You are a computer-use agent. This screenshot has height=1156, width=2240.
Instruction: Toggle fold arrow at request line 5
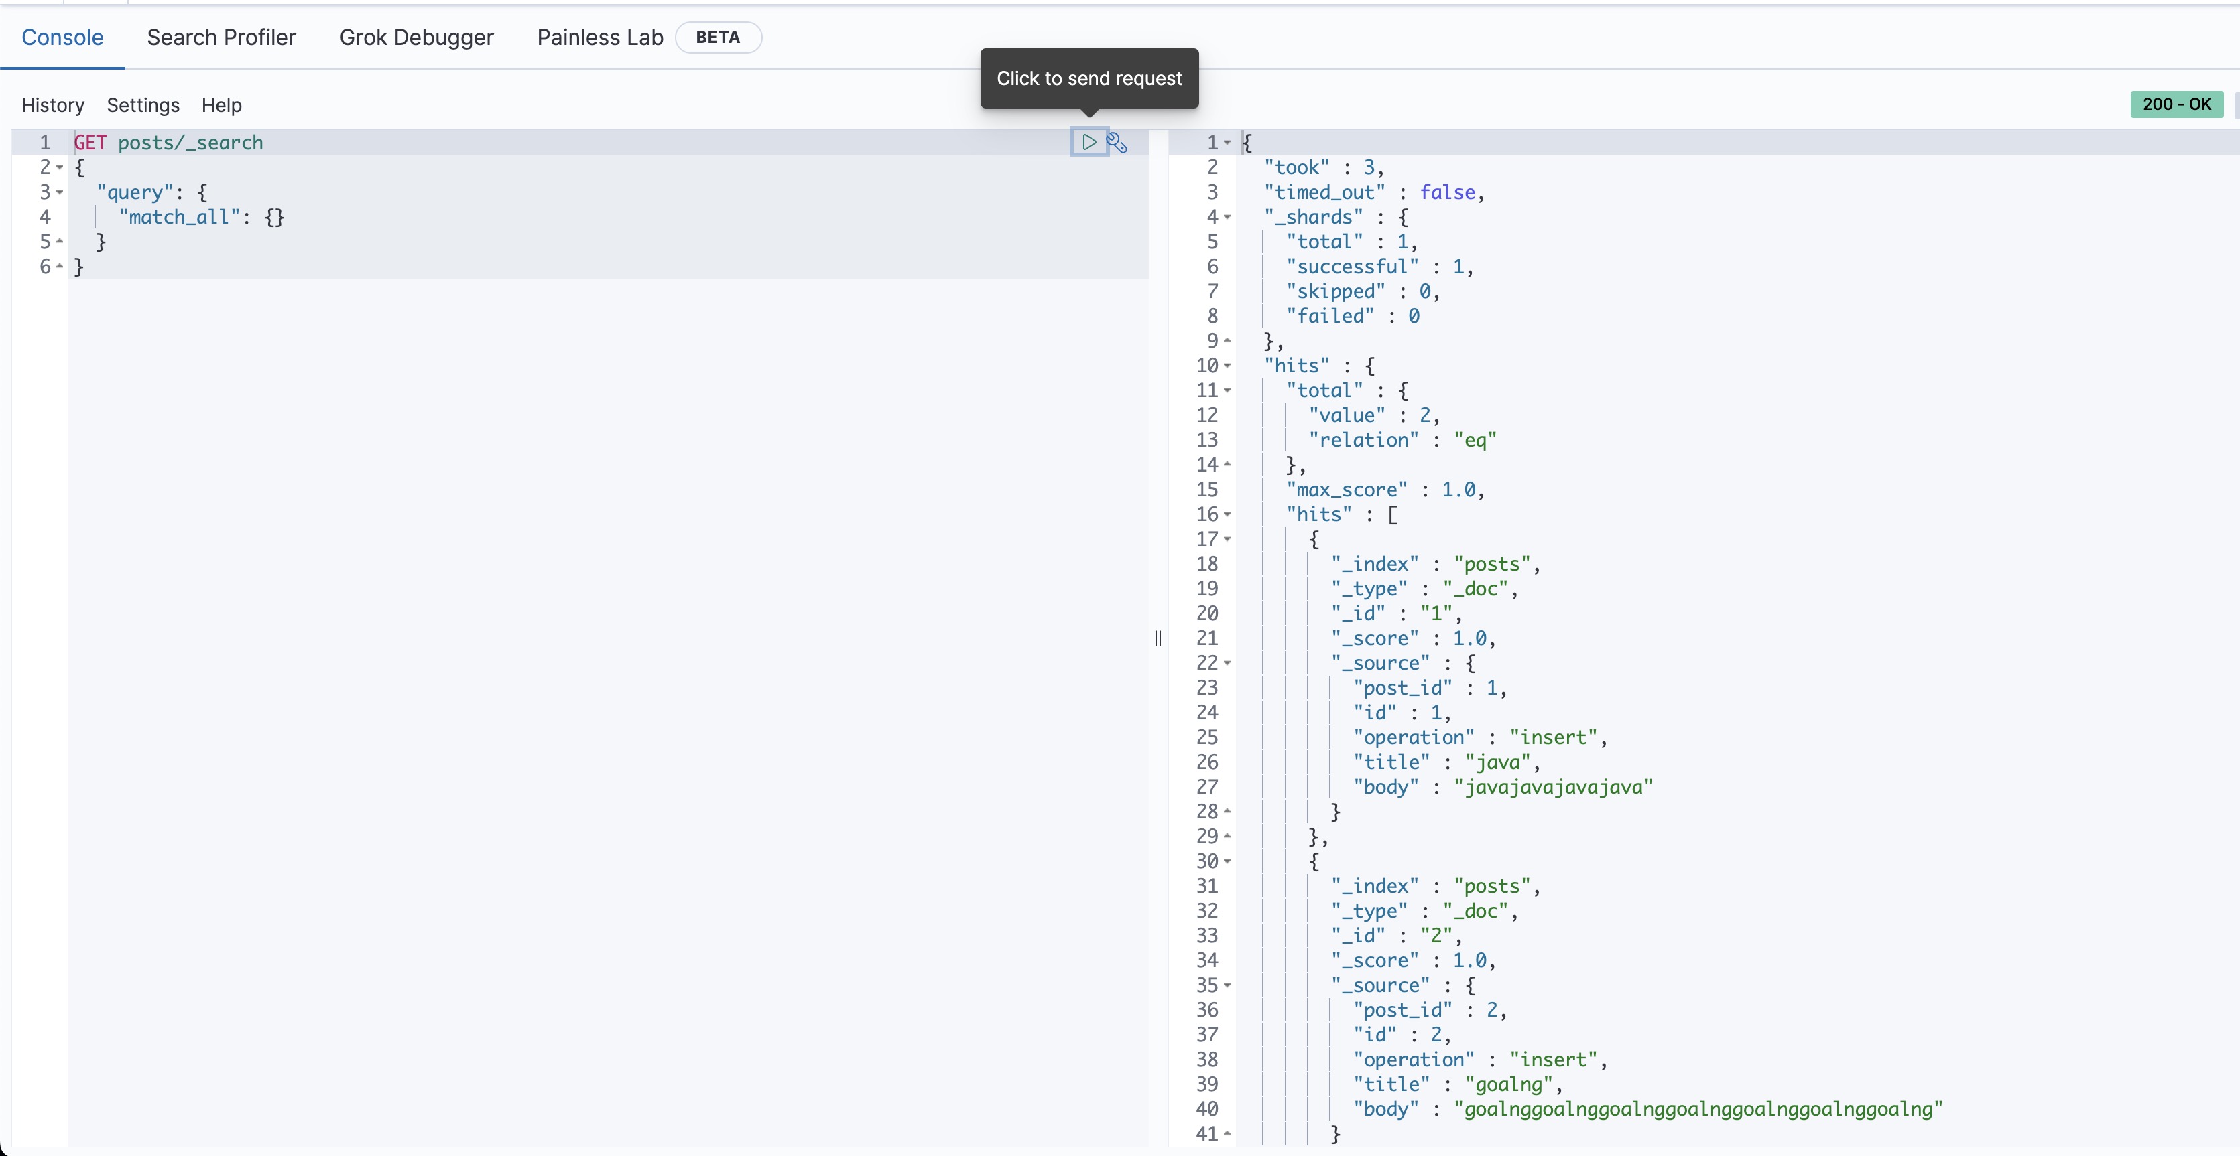[x=60, y=242]
